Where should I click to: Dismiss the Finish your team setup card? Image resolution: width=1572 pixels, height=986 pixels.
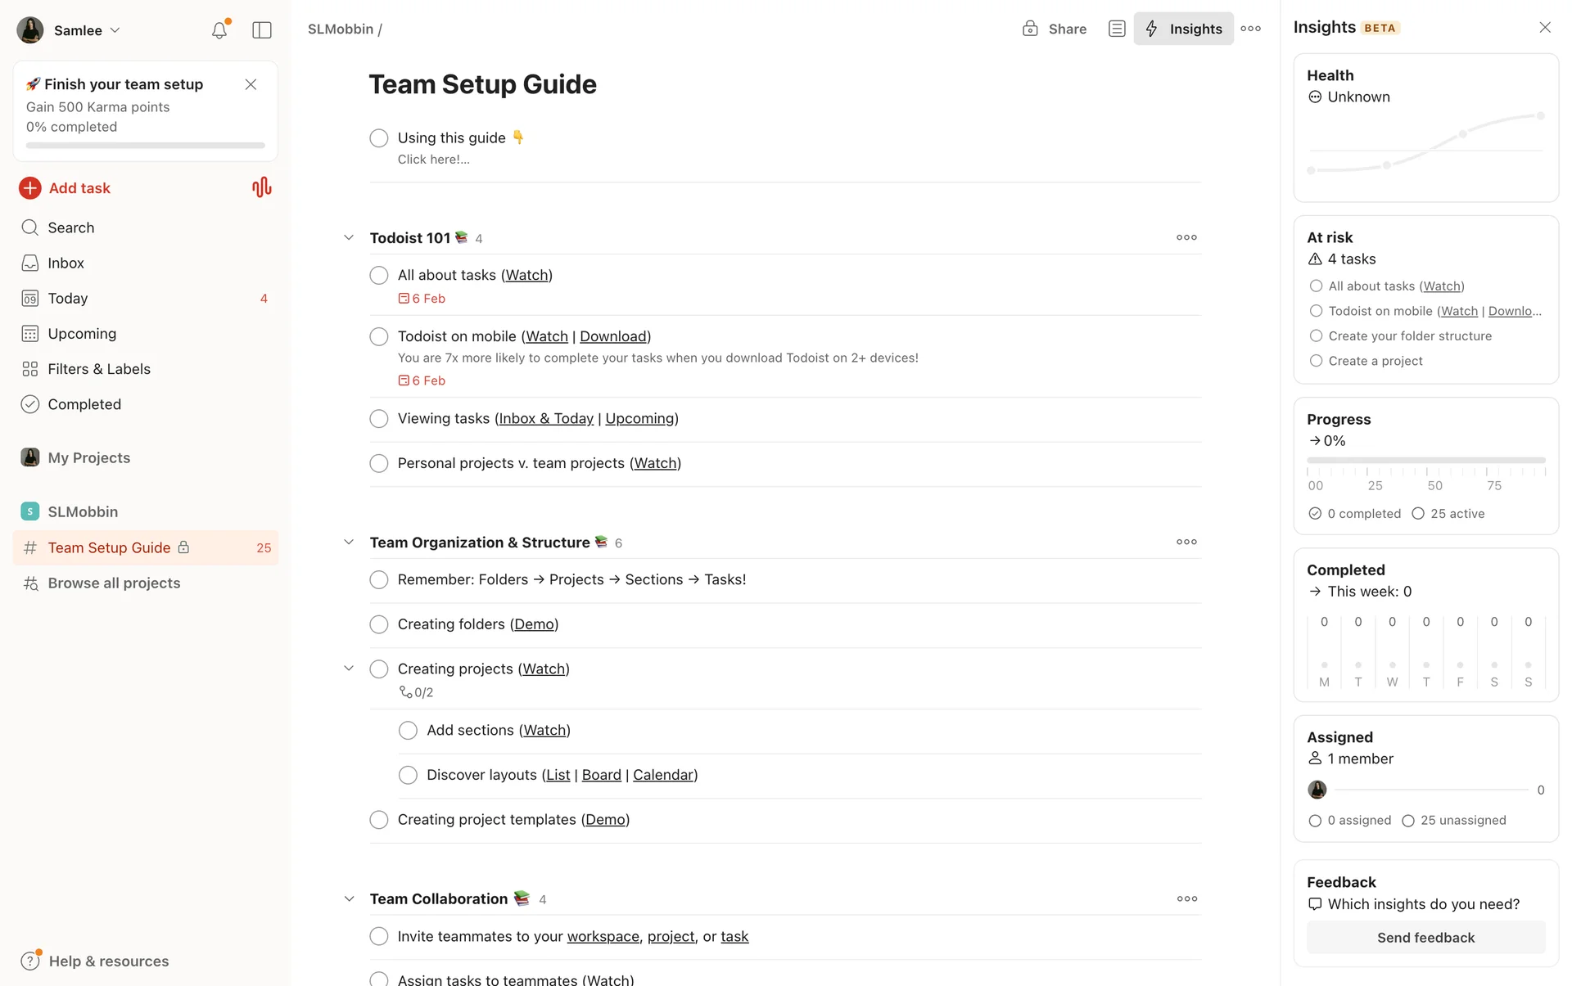[x=251, y=84]
